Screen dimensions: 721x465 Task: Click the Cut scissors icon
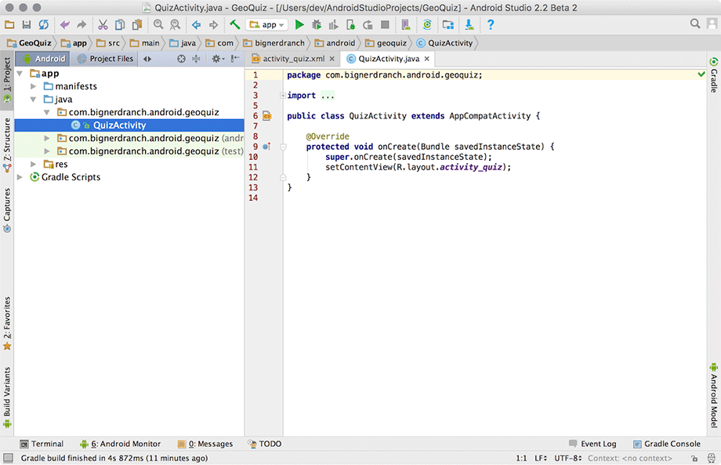pos(103,24)
